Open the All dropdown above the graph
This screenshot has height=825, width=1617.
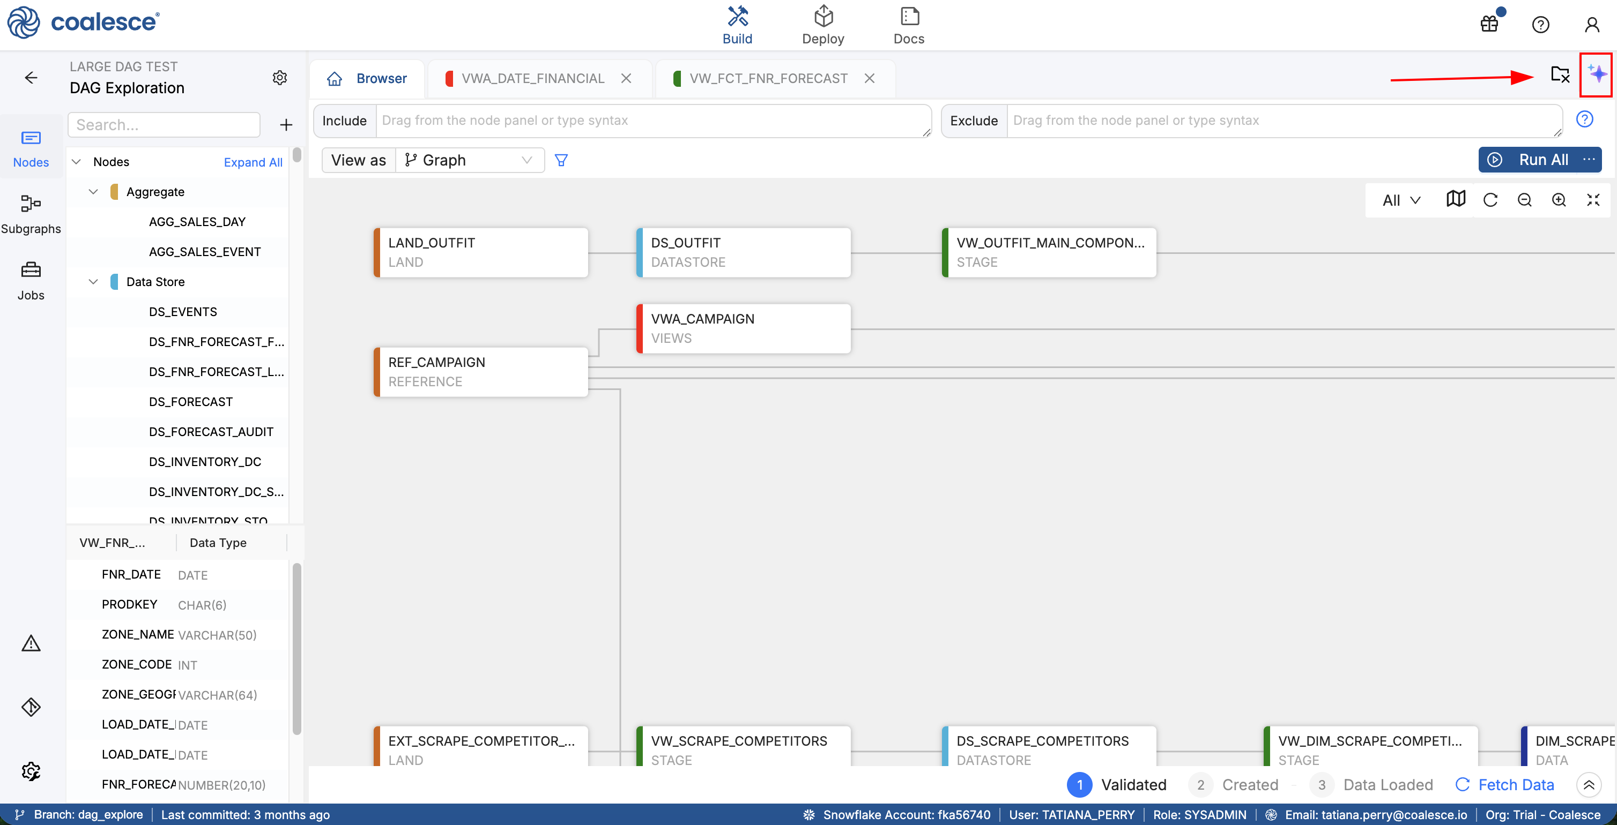tap(1398, 199)
